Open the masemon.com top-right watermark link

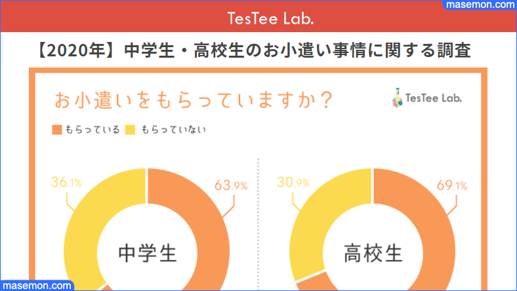(480, 5)
